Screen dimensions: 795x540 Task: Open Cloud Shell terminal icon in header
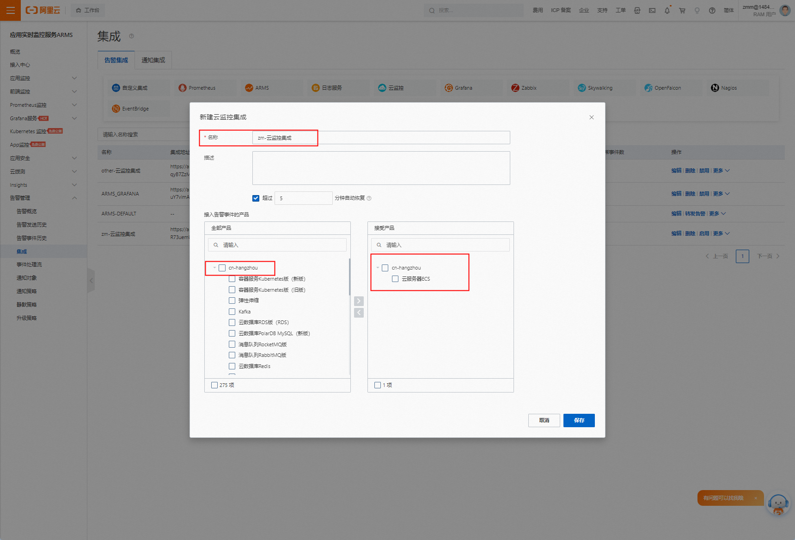(652, 10)
